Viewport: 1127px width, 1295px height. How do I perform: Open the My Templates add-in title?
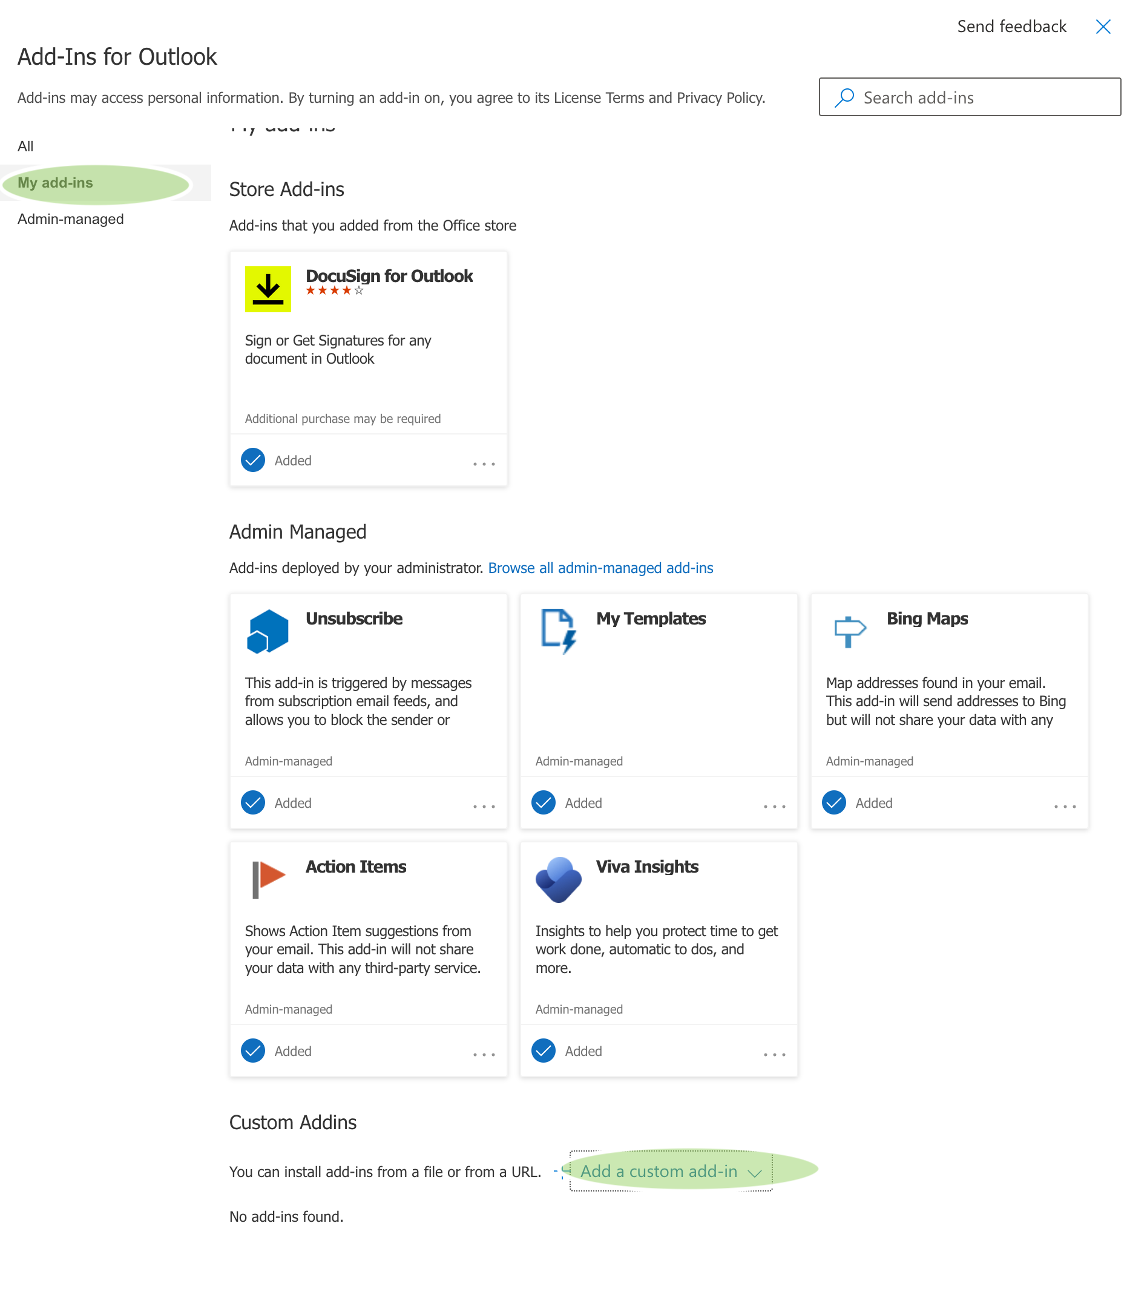[x=651, y=618]
